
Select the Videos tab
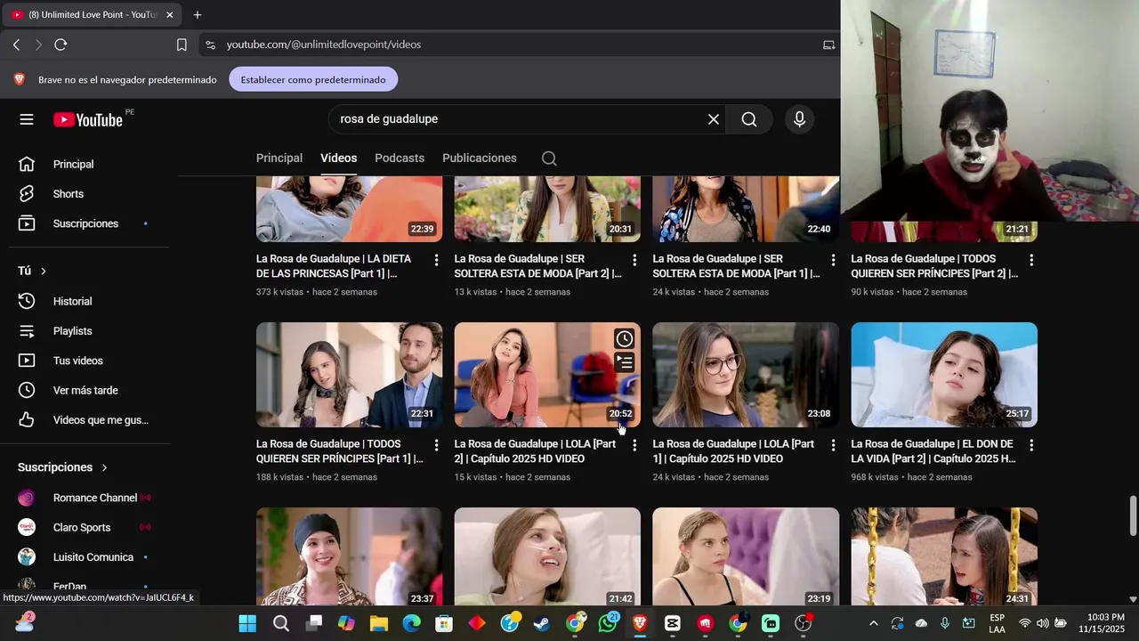[x=338, y=158]
